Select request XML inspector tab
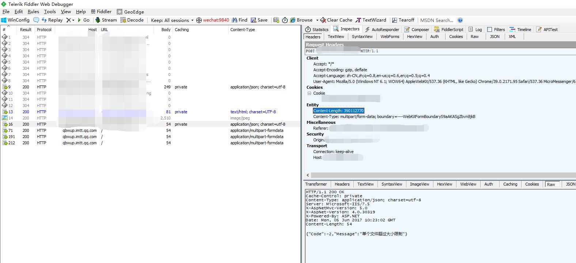 coord(512,37)
